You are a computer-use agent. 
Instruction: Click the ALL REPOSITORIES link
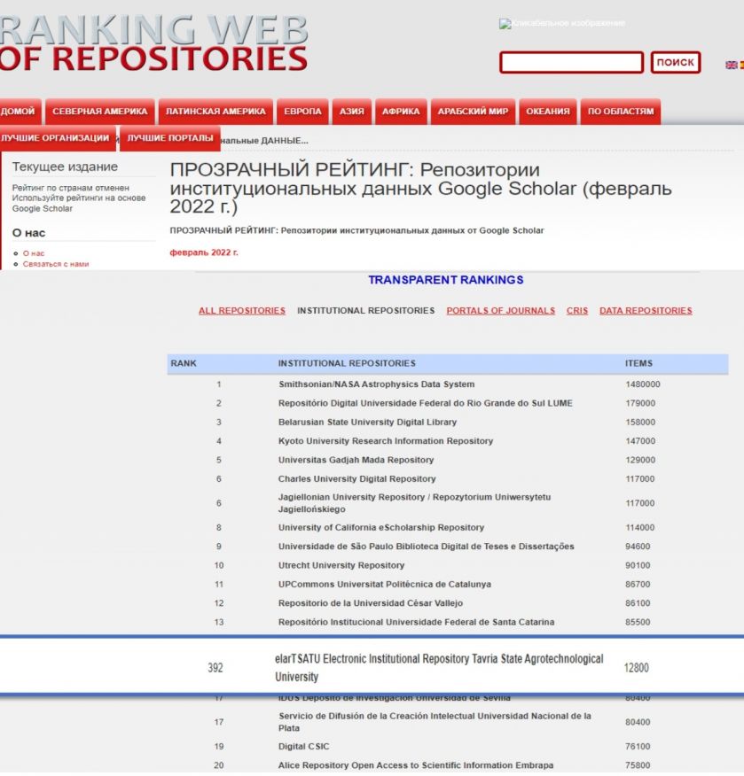point(242,311)
